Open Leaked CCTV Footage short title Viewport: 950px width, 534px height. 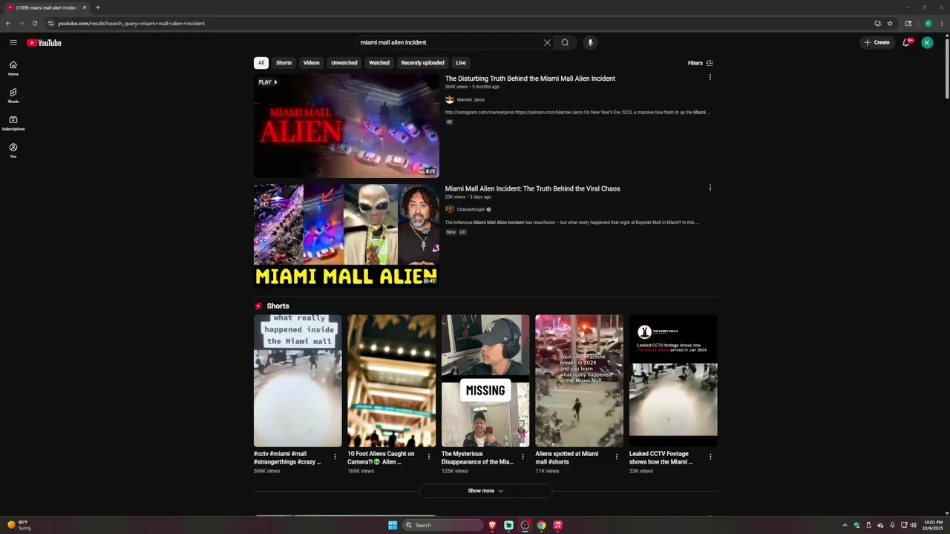pos(662,458)
